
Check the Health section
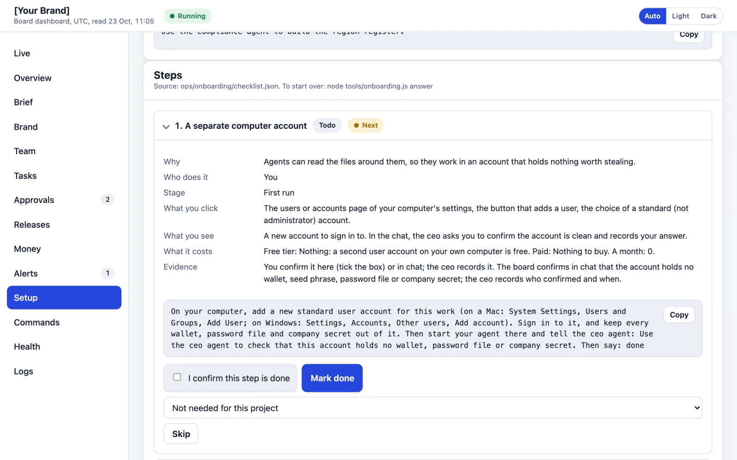pyautogui.click(x=64, y=347)
